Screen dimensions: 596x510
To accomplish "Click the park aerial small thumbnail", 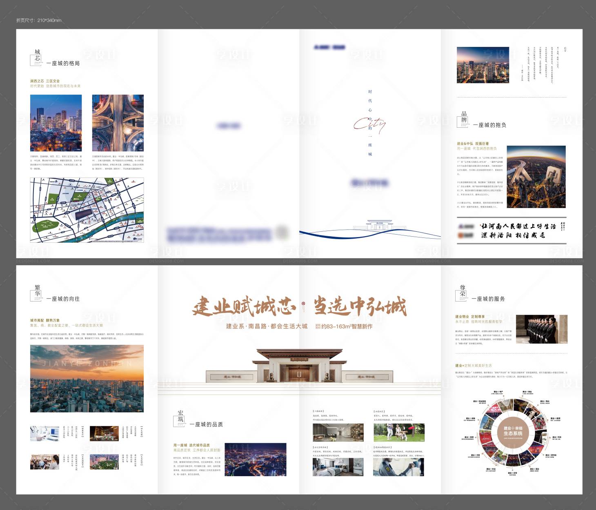I will (x=104, y=462).
